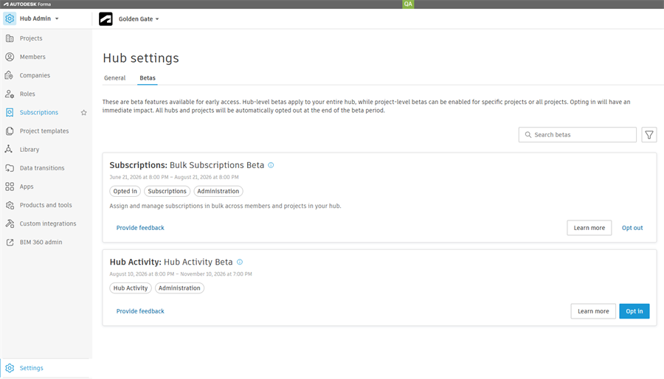Click the Subscriptions sidebar icon
Viewport: 664px width, 379px height.
[10, 113]
